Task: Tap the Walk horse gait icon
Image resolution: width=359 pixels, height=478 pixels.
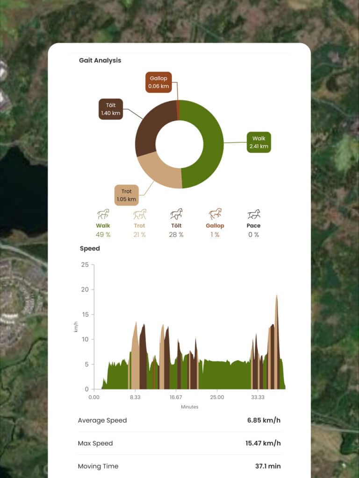Action: 103,214
